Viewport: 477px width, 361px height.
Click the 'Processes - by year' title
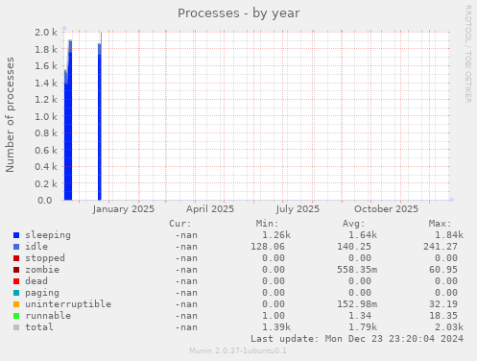tap(239, 13)
